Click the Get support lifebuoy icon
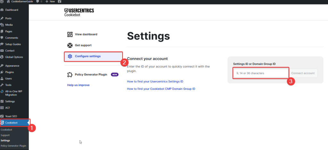This screenshot has height=150, width=328. pos(70,45)
